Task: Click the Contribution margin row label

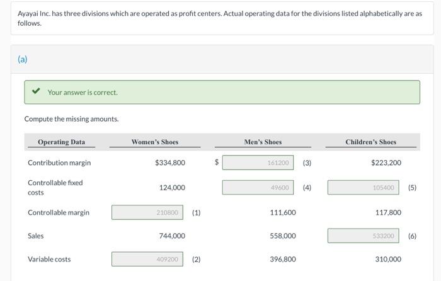Action: pyautogui.click(x=59, y=163)
